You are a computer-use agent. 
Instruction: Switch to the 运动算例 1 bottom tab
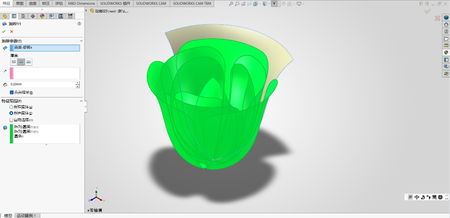(x=26, y=215)
